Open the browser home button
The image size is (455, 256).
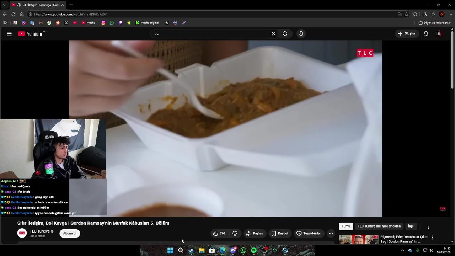tap(22, 14)
